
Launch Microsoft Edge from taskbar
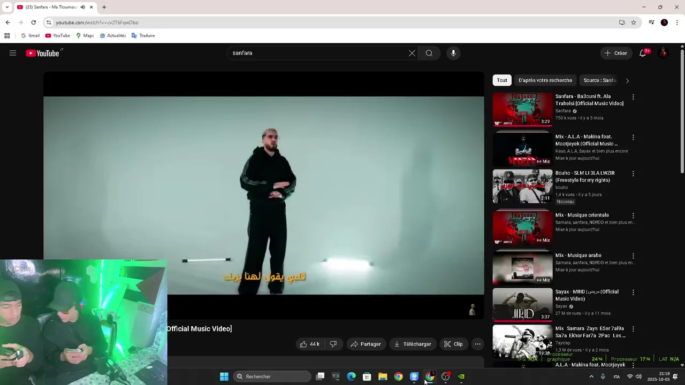(352, 376)
